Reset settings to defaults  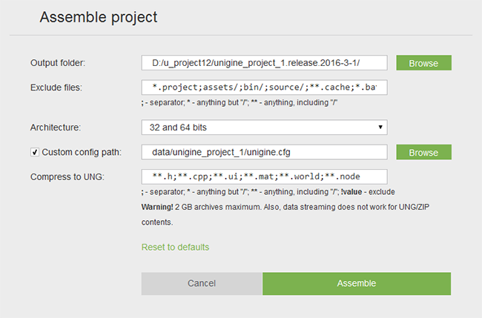click(175, 247)
